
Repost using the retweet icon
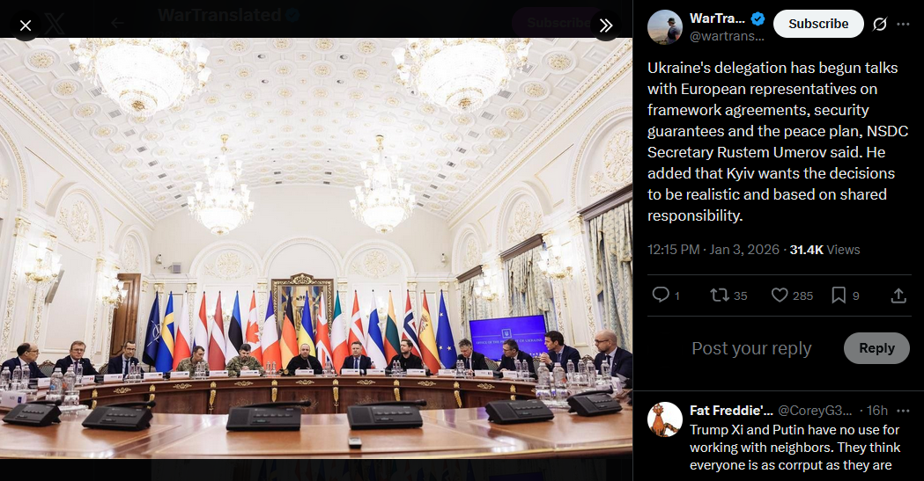coord(720,295)
